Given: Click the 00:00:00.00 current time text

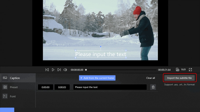Looking at the screenshot, I should 77,70.
